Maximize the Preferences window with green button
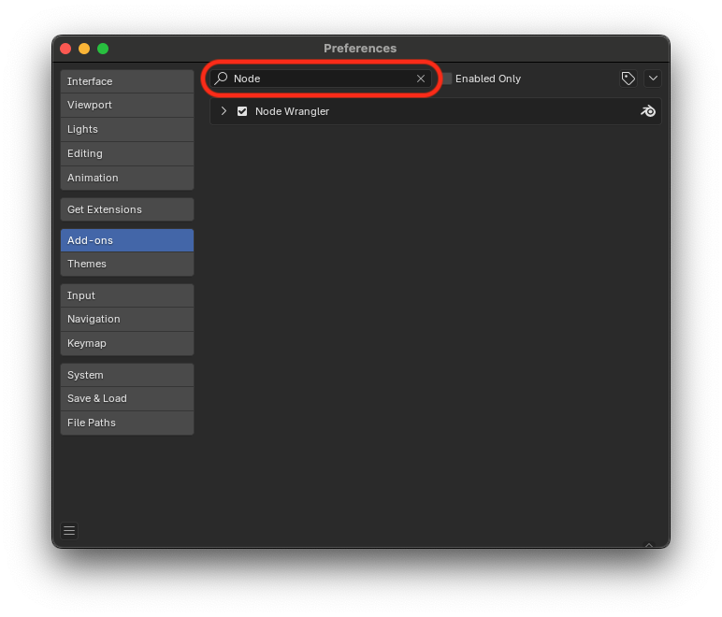The image size is (722, 617). (103, 49)
